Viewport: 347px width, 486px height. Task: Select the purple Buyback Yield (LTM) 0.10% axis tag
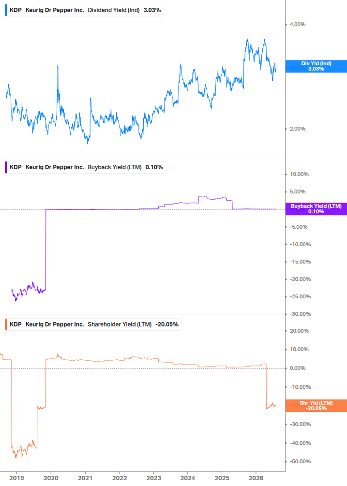[x=316, y=209]
